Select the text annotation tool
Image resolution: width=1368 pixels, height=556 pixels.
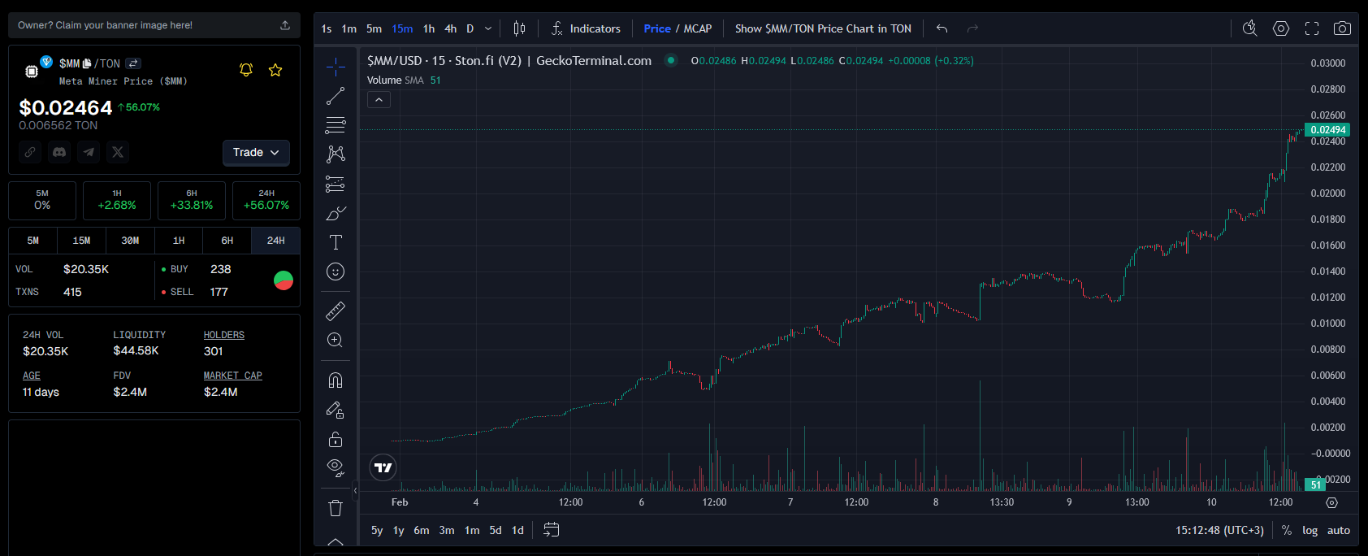tap(336, 242)
